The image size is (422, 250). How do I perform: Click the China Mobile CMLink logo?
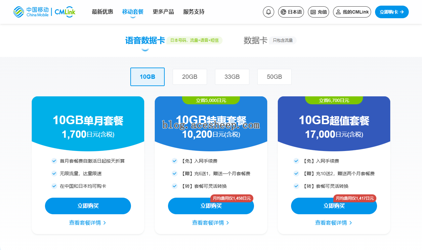coord(44,12)
